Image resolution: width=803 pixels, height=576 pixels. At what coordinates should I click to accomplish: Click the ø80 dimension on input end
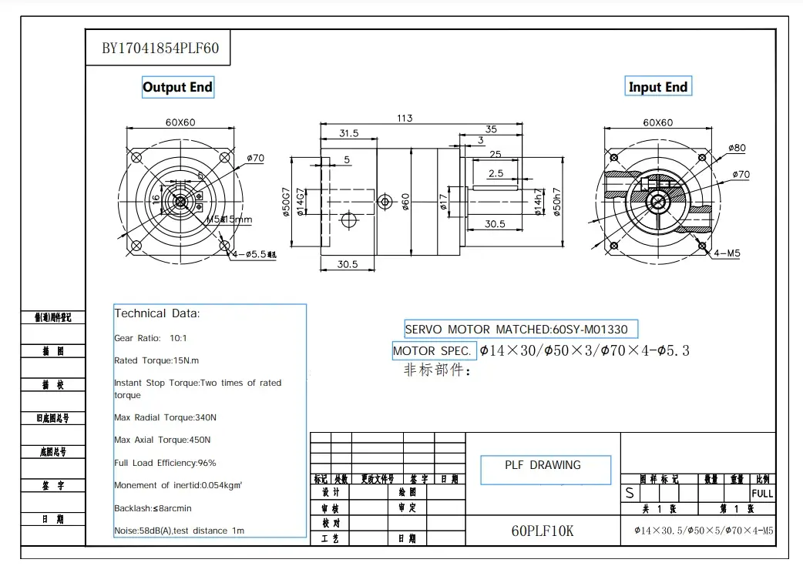pos(737,148)
